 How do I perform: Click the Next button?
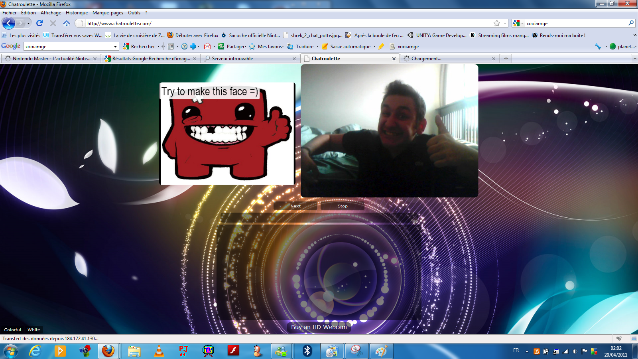295,206
